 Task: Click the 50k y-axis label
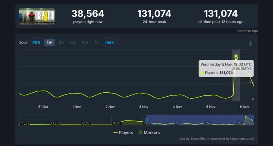(252, 82)
